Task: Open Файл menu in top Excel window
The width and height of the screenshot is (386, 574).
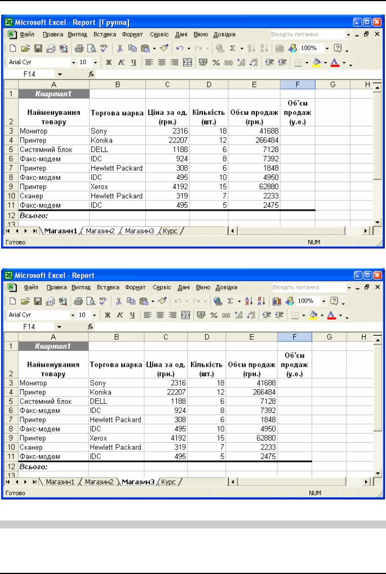Action: [x=26, y=34]
